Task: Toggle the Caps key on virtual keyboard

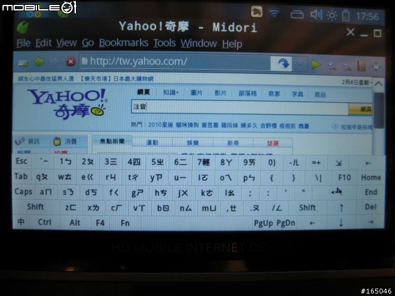Action: click(23, 192)
